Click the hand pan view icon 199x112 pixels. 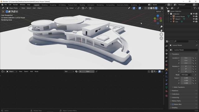click(161, 30)
